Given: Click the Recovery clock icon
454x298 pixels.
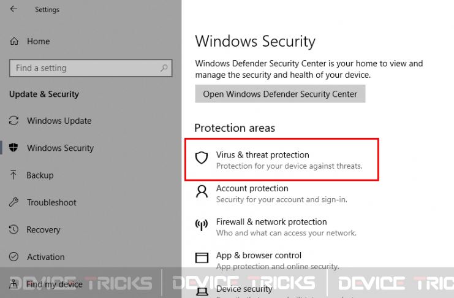Looking at the screenshot, I should [13, 229].
